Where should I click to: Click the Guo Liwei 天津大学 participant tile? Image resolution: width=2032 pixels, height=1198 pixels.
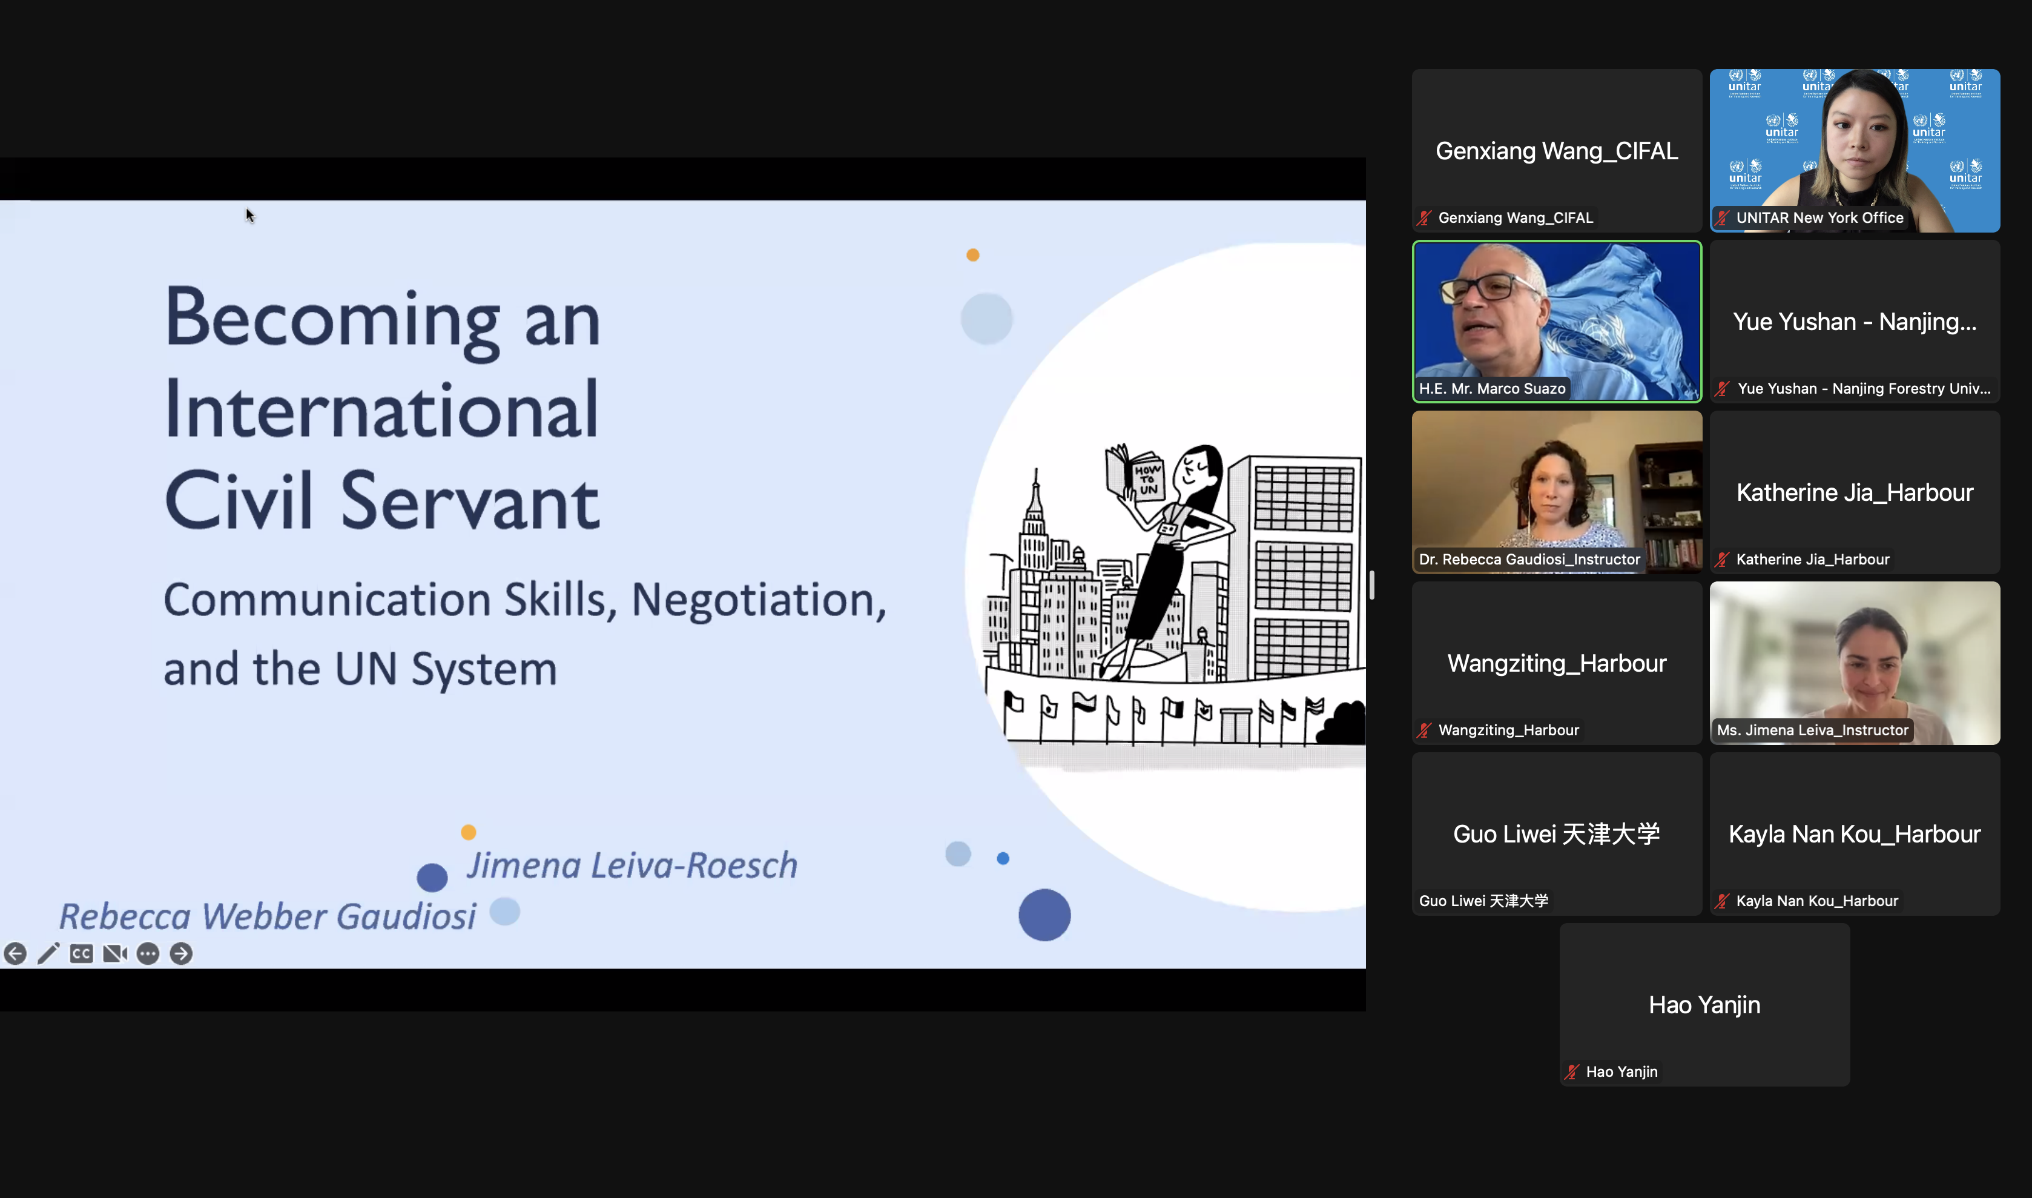coord(1556,834)
